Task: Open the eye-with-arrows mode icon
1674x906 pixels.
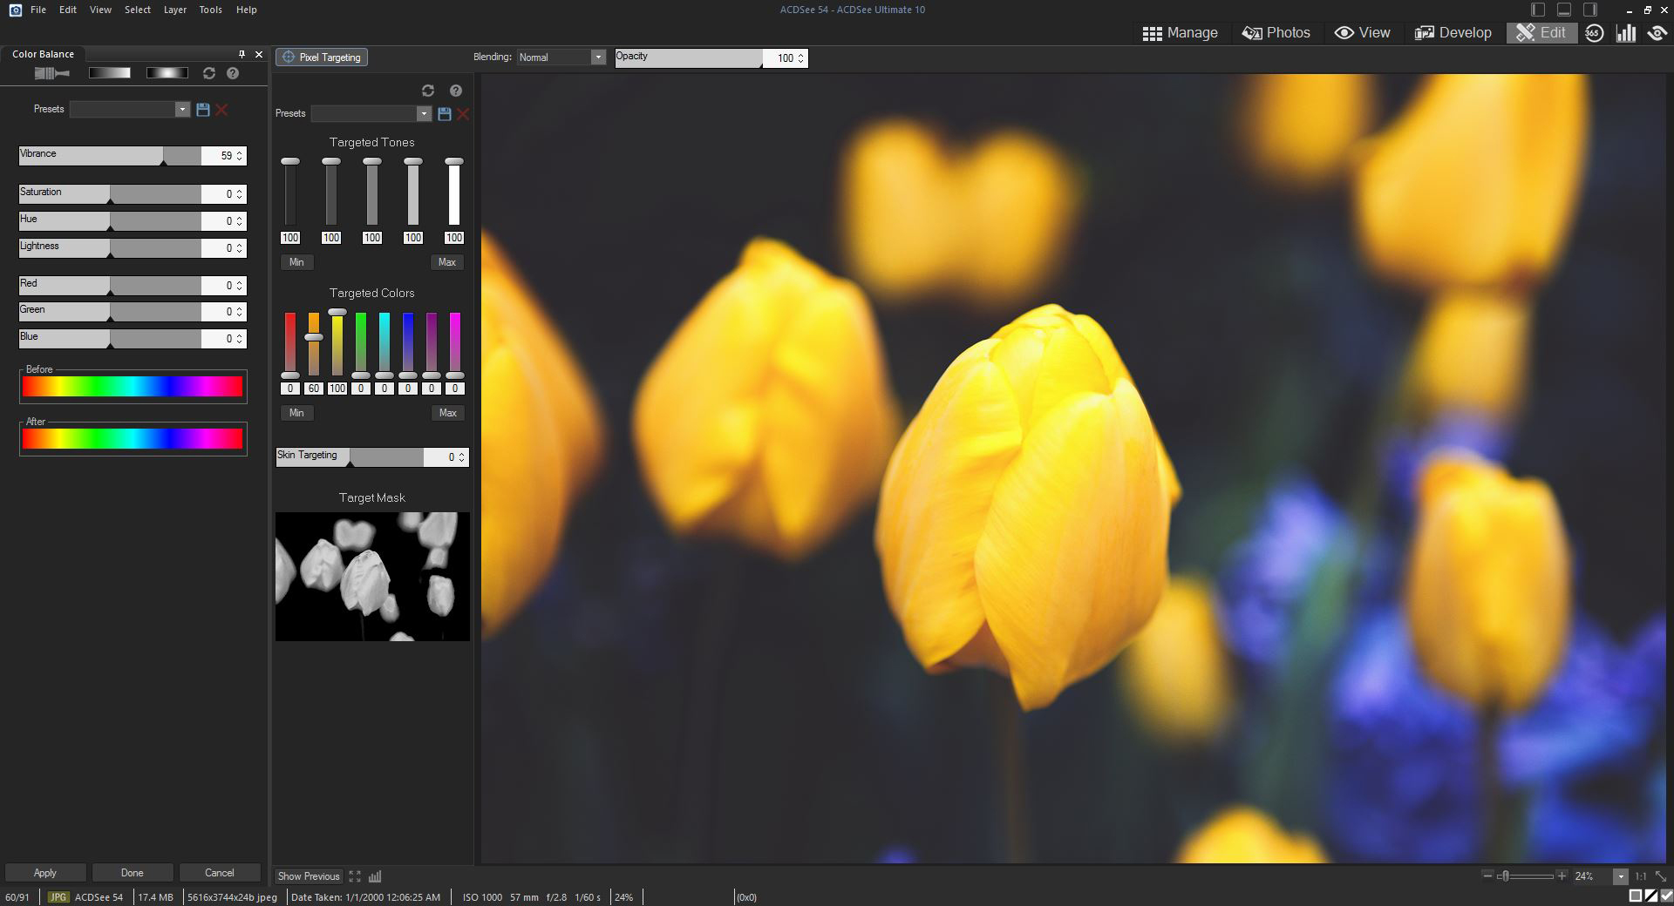Action: [x=1657, y=33]
